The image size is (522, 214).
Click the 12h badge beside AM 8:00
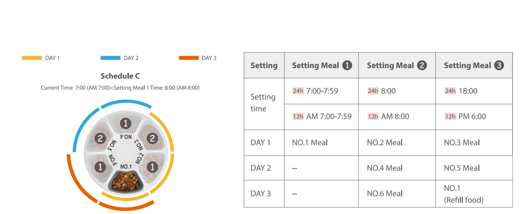373,117
